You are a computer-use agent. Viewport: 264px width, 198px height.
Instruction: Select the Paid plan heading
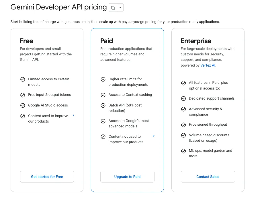click(x=107, y=41)
